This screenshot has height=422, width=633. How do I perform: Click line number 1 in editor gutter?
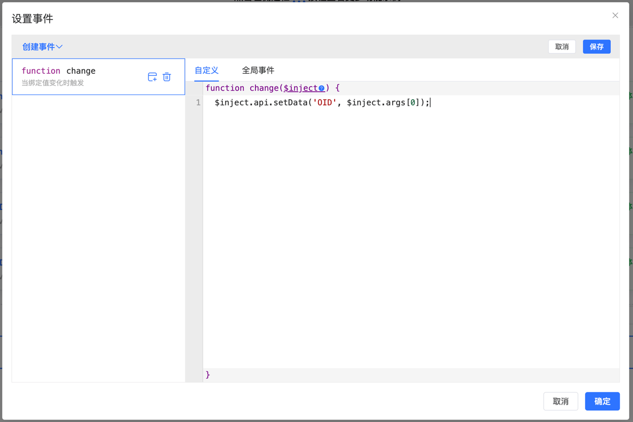pos(198,103)
